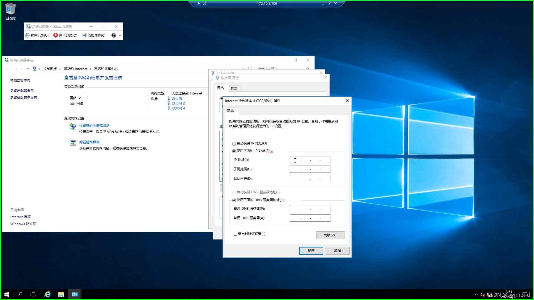534x300 pixels.
Task: Open the Recycle Bin desktop icon
Action: 11,11
